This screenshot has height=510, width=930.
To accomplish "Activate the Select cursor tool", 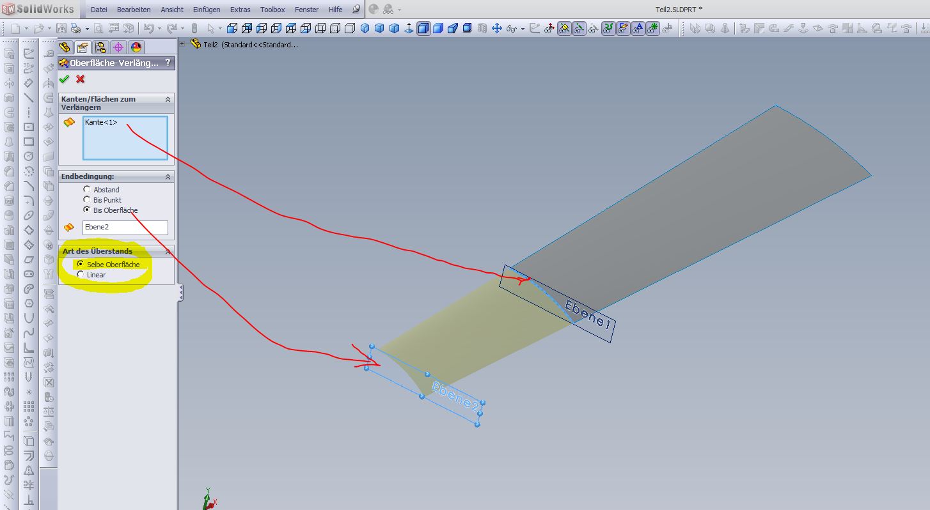I will point(210,28).
